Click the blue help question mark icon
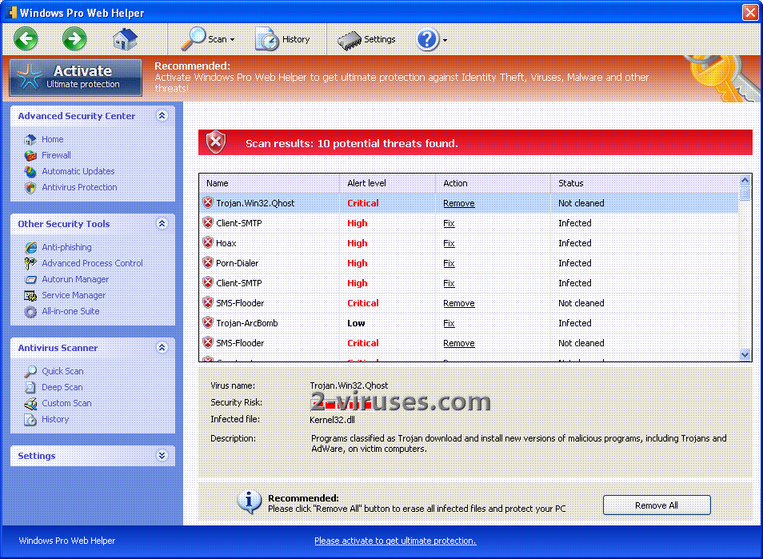The width and height of the screenshot is (763, 559). tap(427, 39)
